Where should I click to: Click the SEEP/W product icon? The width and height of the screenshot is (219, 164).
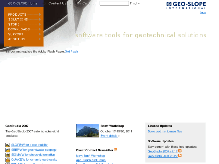(8, 150)
